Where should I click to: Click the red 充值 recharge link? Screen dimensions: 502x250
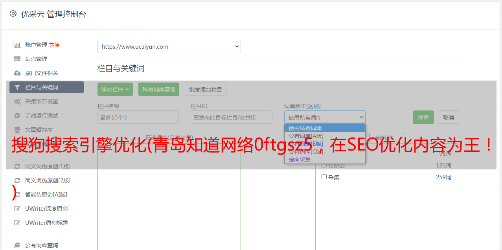click(54, 45)
